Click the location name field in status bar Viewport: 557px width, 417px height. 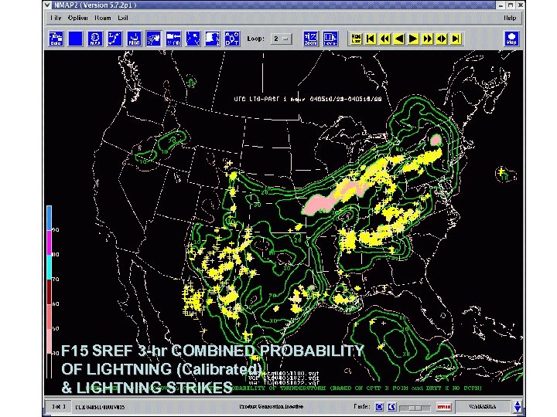click(x=483, y=407)
